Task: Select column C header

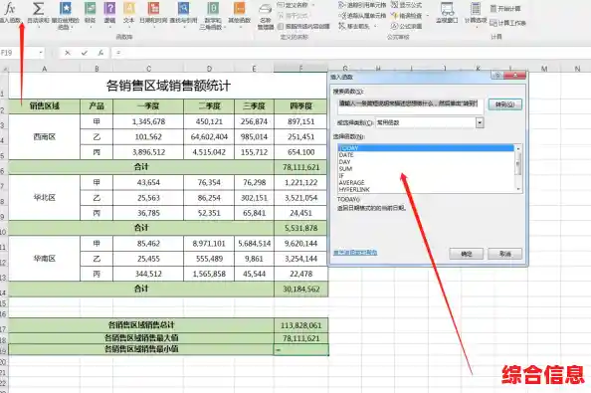Action: (148, 69)
